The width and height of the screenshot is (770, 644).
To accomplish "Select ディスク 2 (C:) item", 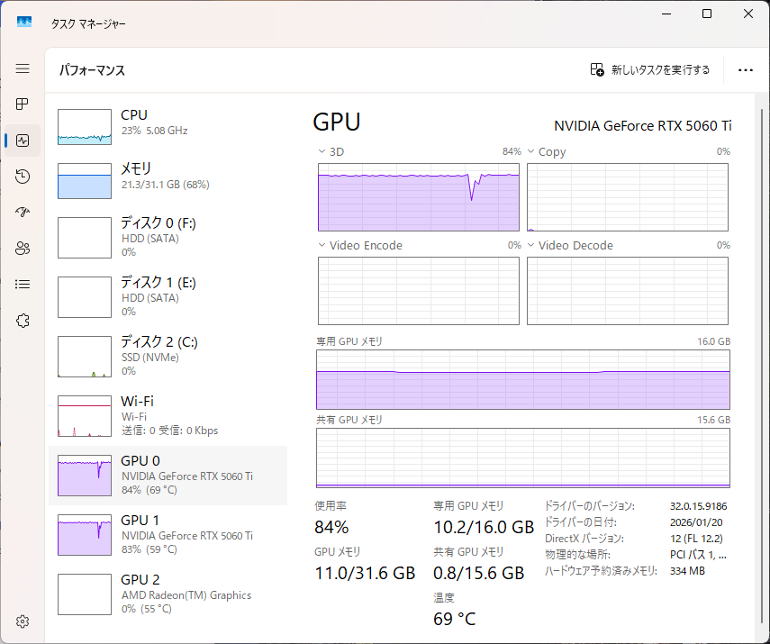I will (x=168, y=356).
